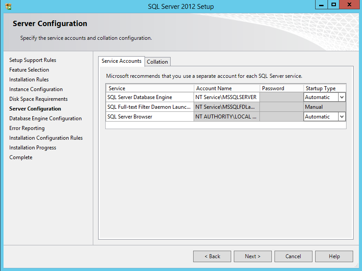
Task: Click Setup Support Rules step in sidebar
Action: point(33,60)
